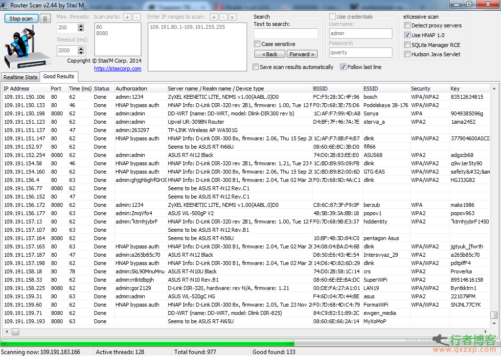This screenshot has height=356, width=501.
Task: Go back in search results
Action: tap(270, 54)
